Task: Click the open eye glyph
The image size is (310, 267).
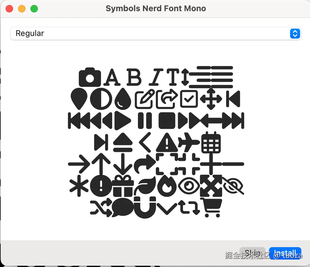Action: 189,186
